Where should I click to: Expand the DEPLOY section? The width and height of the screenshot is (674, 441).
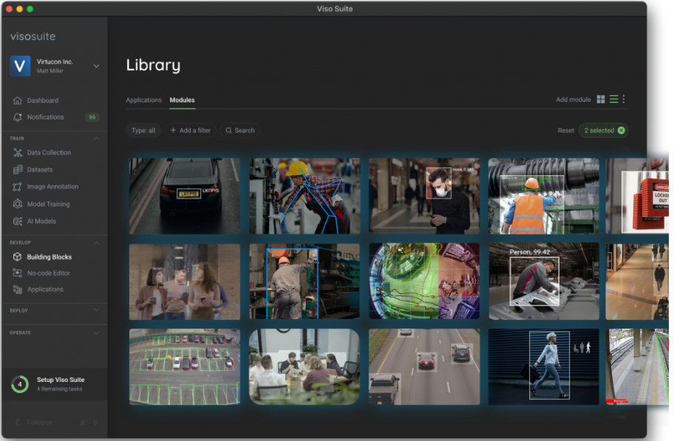96,310
